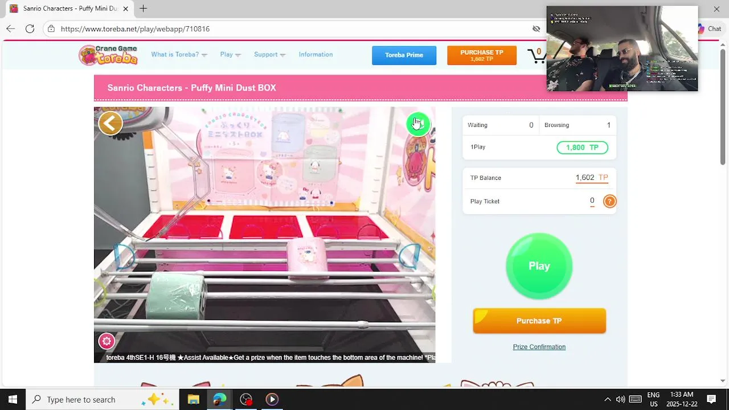The width and height of the screenshot is (729, 410).
Task: Click the streamer webcam overlay
Action: (x=622, y=48)
